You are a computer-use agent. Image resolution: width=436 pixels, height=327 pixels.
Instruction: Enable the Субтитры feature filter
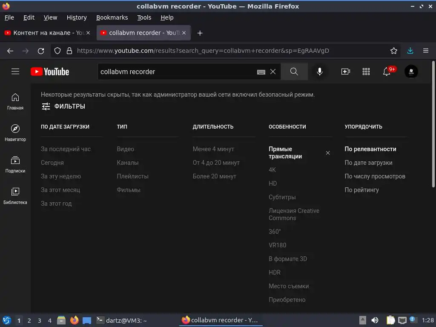282,197
